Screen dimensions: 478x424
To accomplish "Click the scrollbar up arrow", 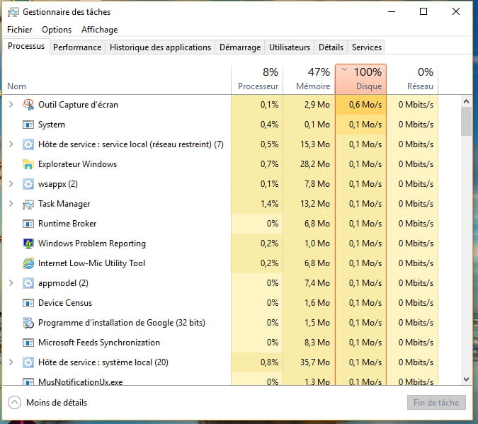I will (466, 101).
